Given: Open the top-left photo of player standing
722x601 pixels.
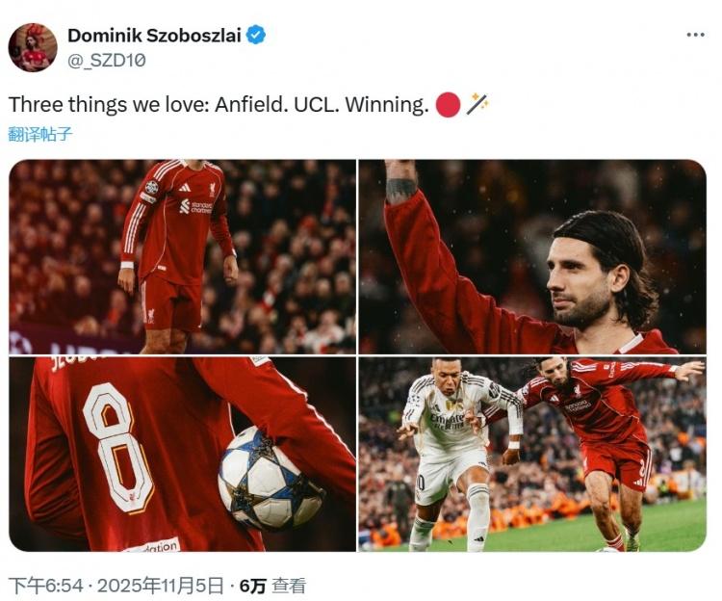Looking at the screenshot, I should tap(182, 256).
